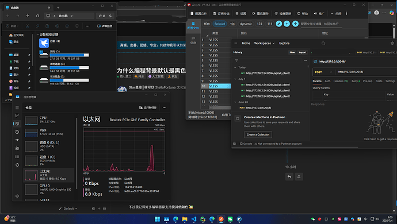Switch to Auth tab in Postman
This screenshot has height=224, width=397.
pos(327,81)
